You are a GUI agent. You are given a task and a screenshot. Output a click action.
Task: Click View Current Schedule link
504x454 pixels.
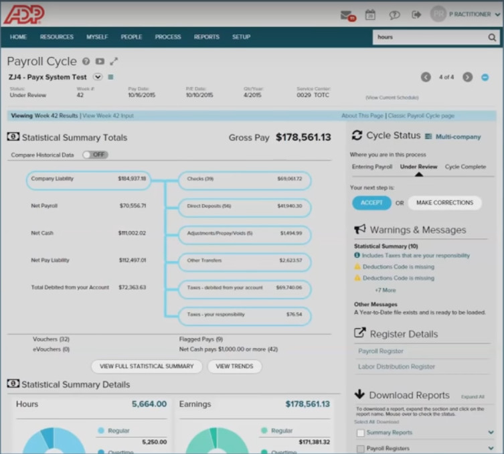392,97
